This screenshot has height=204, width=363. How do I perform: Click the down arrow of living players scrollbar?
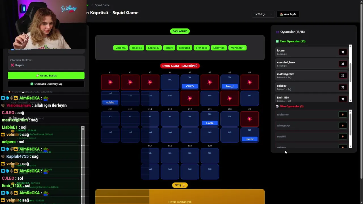351,100
